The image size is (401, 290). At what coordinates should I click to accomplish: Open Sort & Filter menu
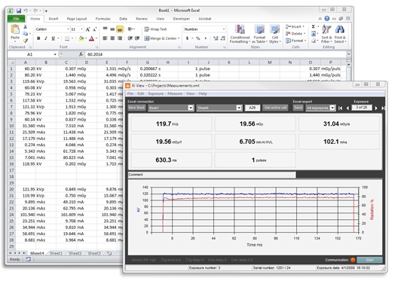[326, 34]
